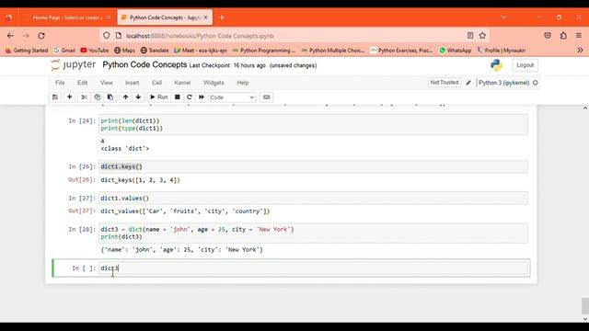
Task: Copy selected cells icon in toolbar
Action: 98,97
